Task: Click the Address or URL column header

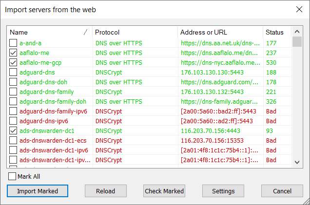Action: pyautogui.click(x=219, y=32)
